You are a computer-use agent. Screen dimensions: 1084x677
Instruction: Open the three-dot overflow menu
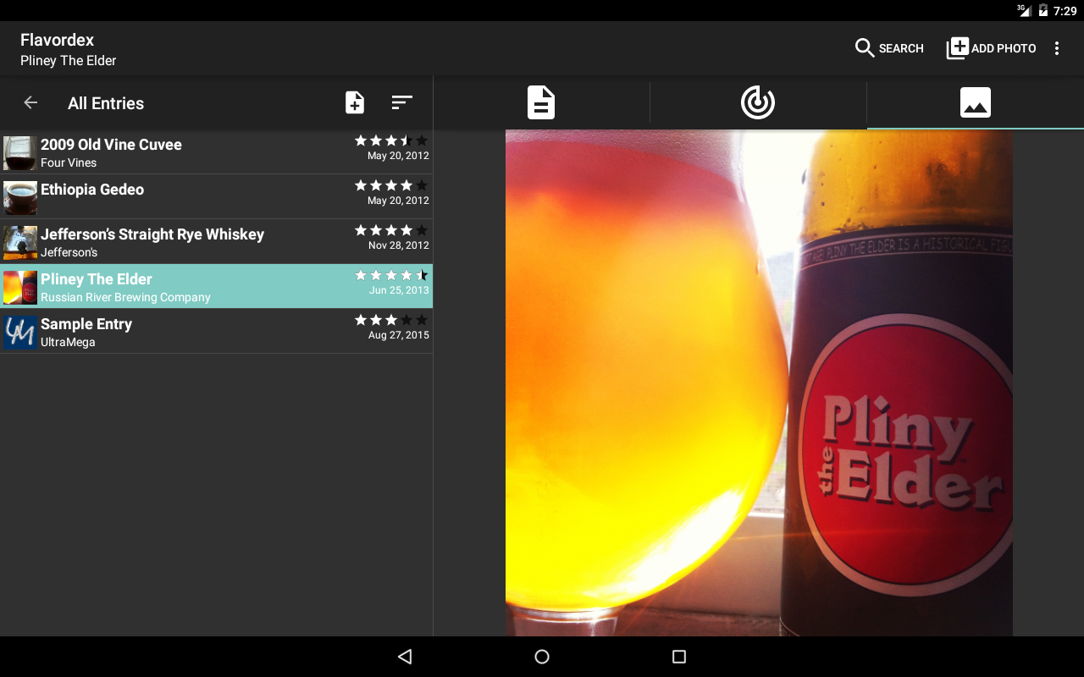click(x=1056, y=48)
